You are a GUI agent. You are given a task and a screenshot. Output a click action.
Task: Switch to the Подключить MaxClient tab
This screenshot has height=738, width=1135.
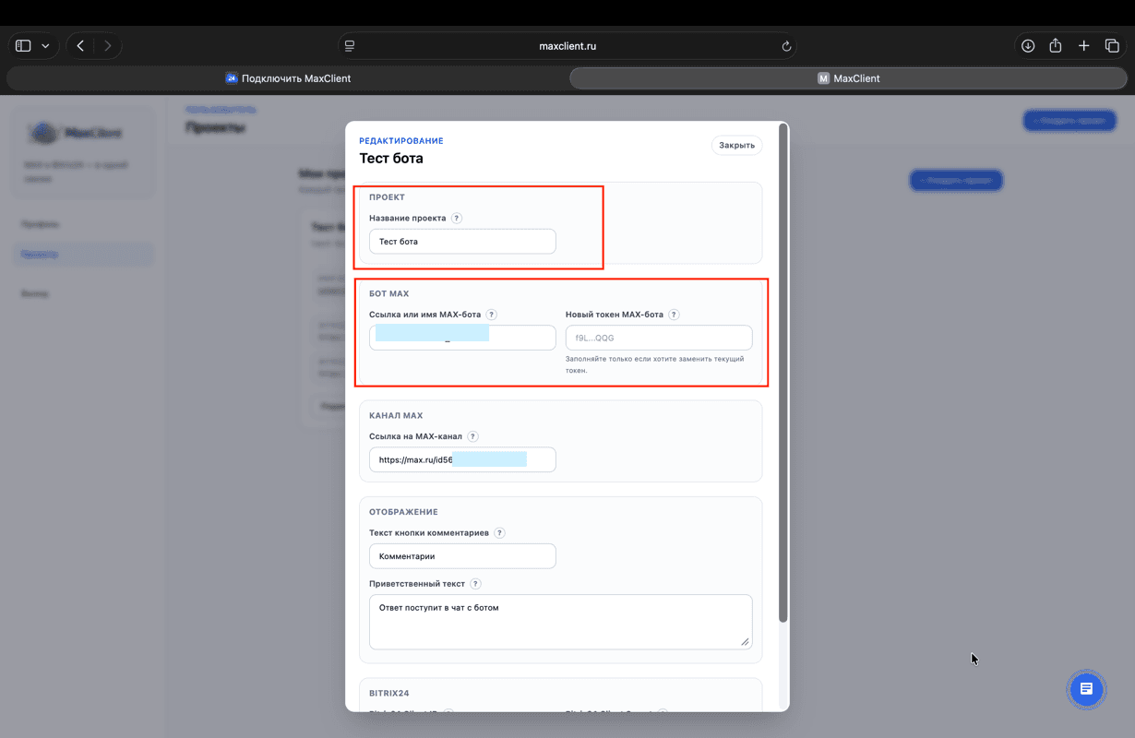(288, 78)
